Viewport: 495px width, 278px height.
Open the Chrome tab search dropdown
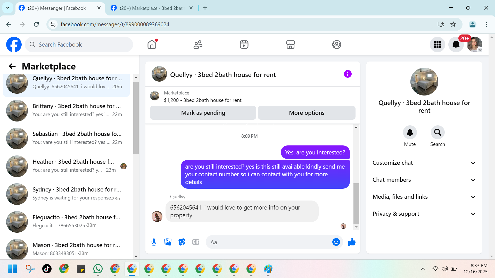[x=8, y=8]
